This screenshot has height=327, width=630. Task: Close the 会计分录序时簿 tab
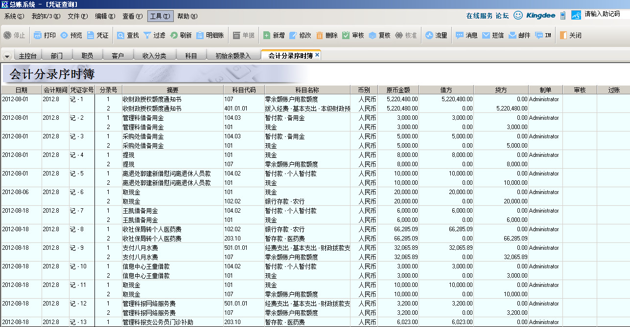click(x=317, y=55)
